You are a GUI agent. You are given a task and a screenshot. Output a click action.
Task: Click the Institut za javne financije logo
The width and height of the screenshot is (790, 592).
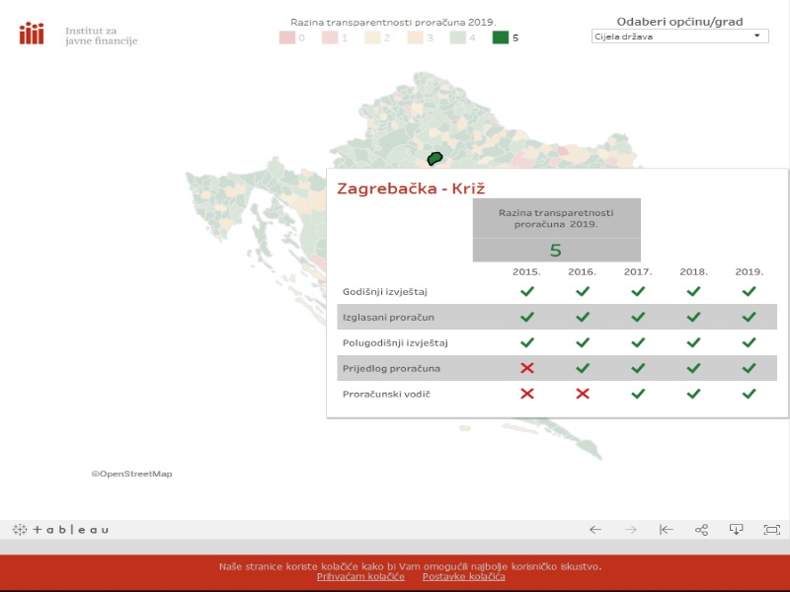[78, 35]
